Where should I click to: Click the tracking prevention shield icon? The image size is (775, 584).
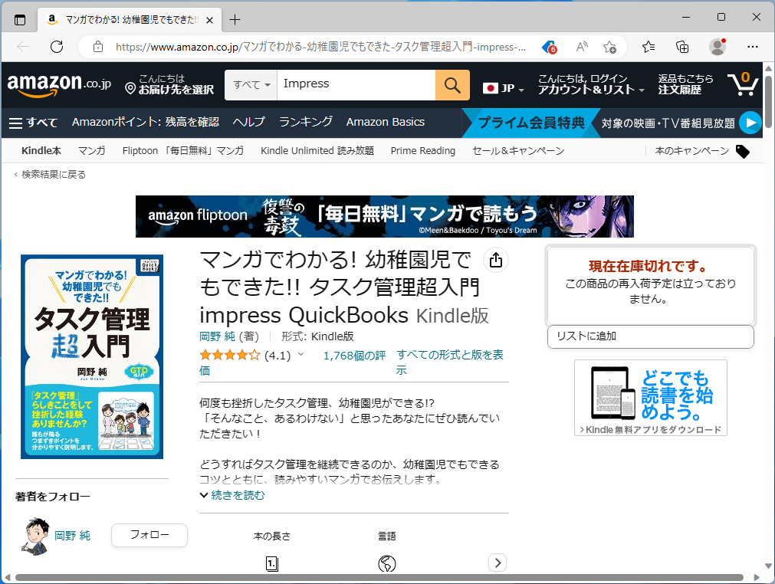(548, 47)
